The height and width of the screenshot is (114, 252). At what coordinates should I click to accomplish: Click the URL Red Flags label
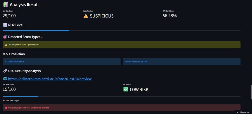coord(12,101)
